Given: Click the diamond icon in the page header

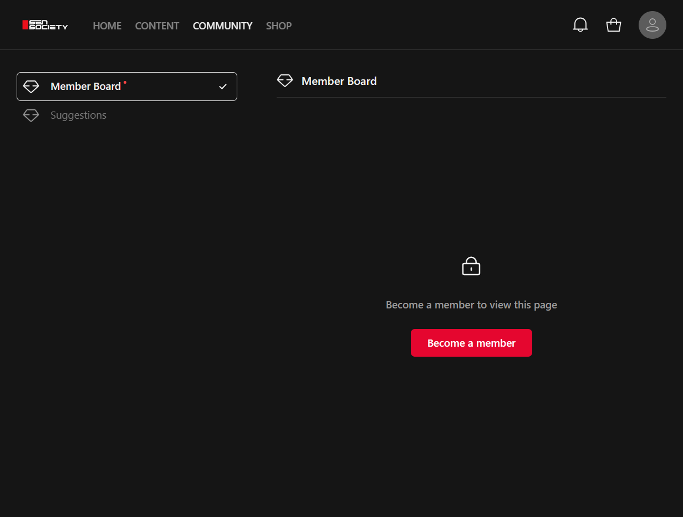Looking at the screenshot, I should (x=285, y=81).
